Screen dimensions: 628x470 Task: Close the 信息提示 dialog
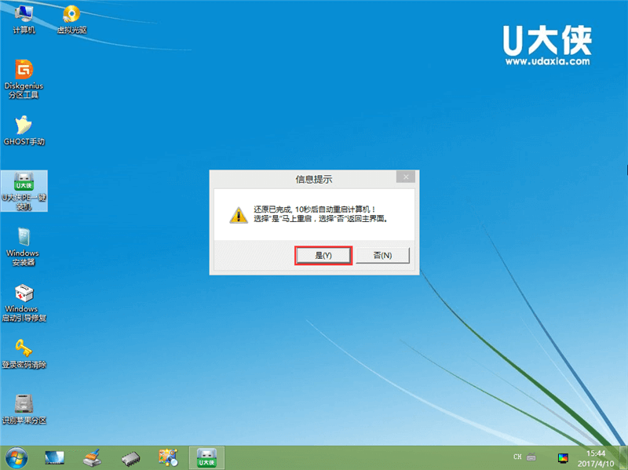click(x=405, y=178)
